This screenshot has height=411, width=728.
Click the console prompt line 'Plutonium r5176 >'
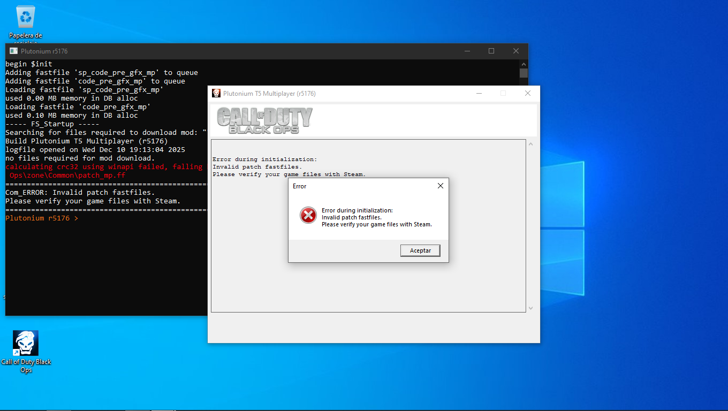42,218
